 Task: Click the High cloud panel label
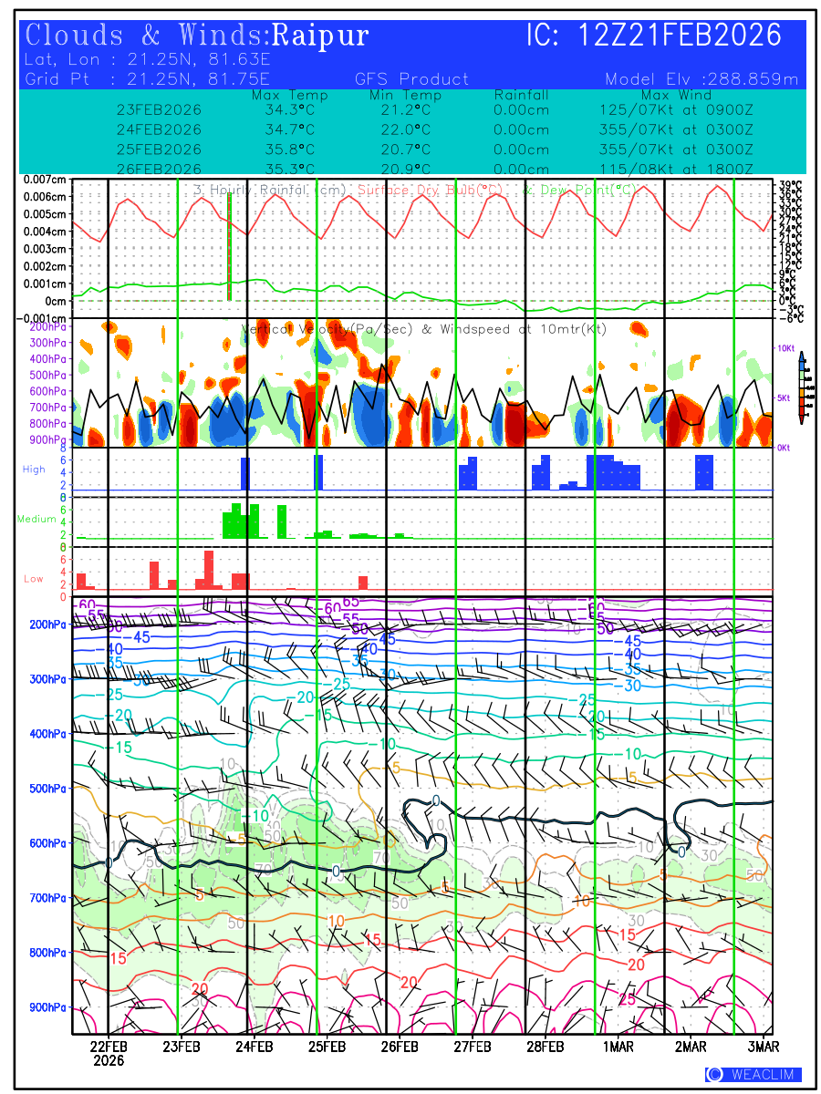tap(34, 470)
